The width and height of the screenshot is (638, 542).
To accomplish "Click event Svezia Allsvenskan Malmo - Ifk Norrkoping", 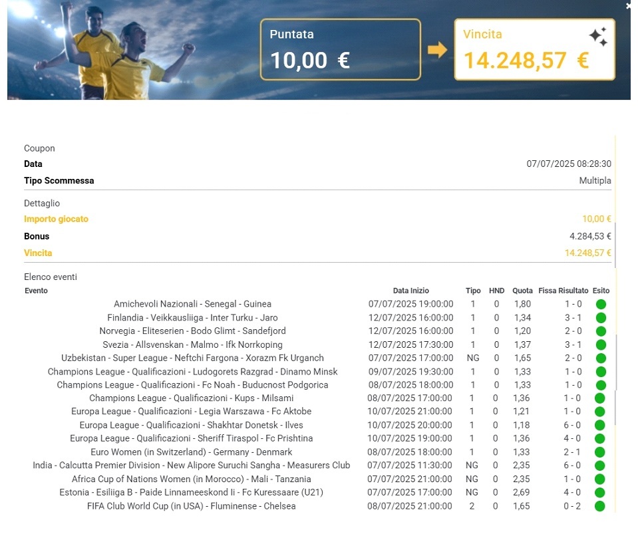I will click(x=192, y=344).
